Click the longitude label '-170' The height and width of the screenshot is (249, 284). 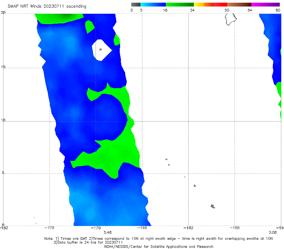click(x=96, y=228)
